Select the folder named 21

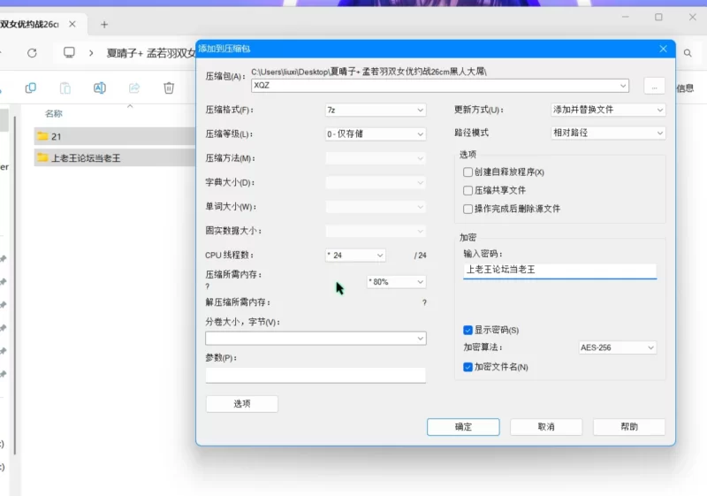[x=115, y=136]
